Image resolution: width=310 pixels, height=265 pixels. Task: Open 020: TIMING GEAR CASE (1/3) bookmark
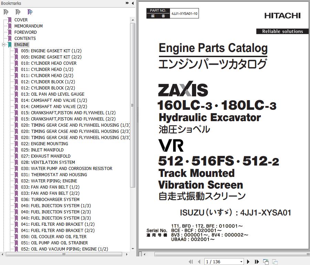pyautogui.click(x=75, y=125)
